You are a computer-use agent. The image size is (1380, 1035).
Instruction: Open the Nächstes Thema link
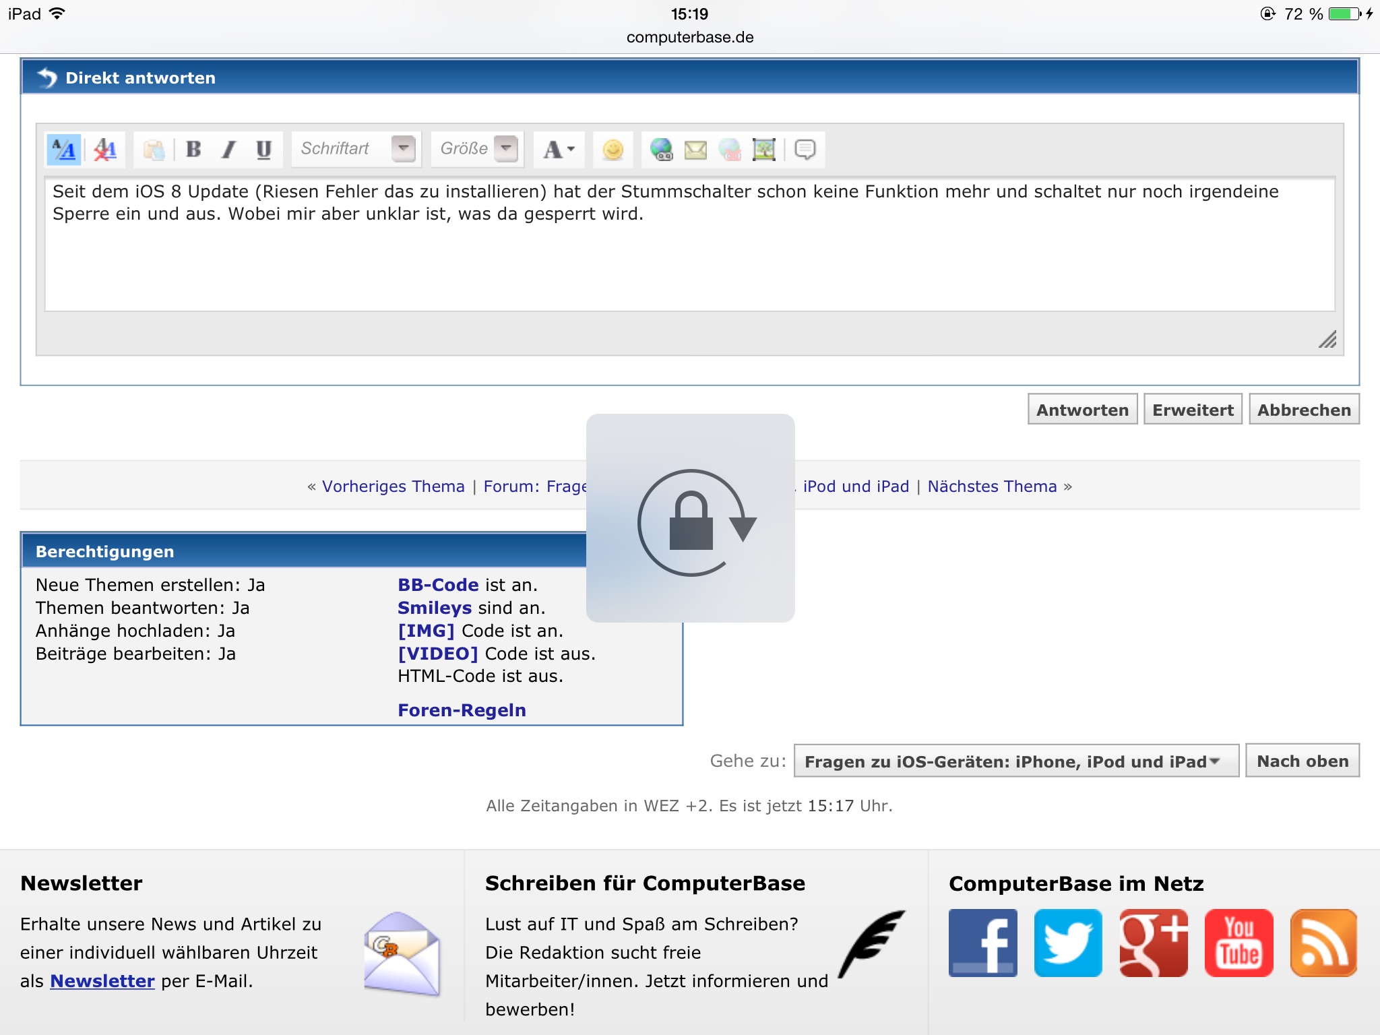[x=992, y=487]
